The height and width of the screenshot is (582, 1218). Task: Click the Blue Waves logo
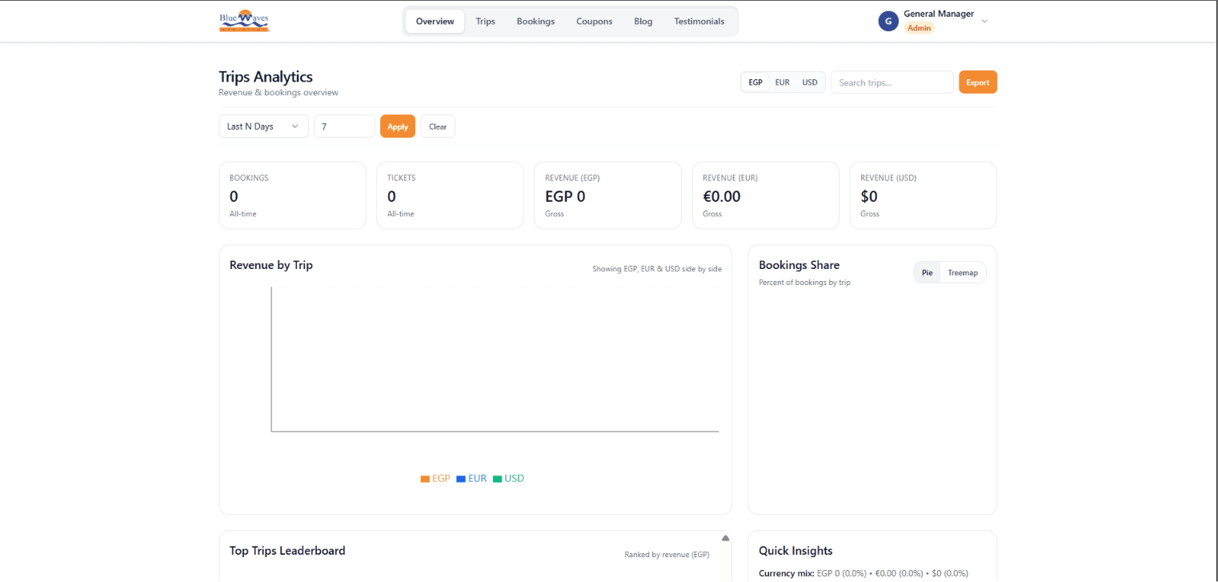tap(244, 22)
